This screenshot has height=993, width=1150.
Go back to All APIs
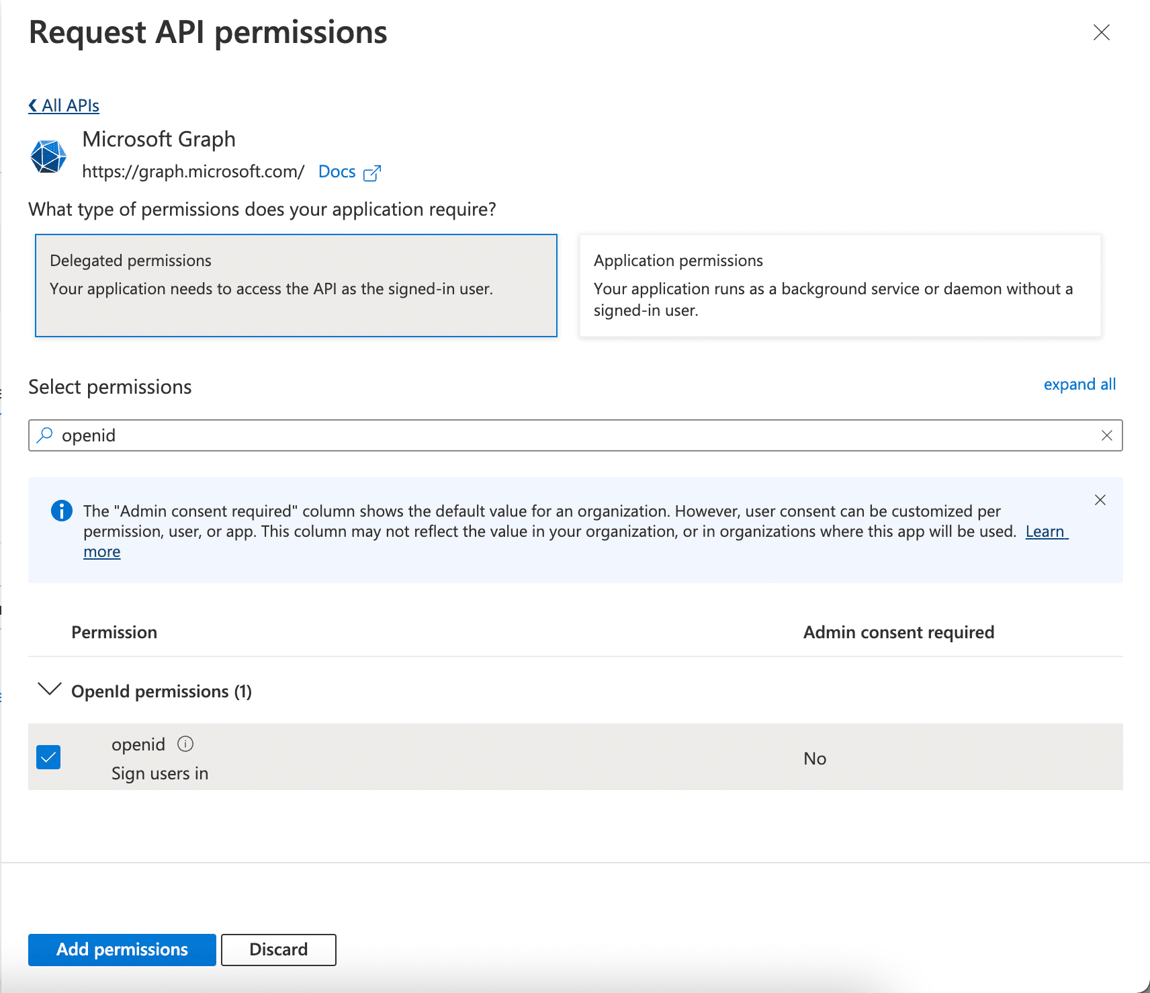pyautogui.click(x=64, y=105)
